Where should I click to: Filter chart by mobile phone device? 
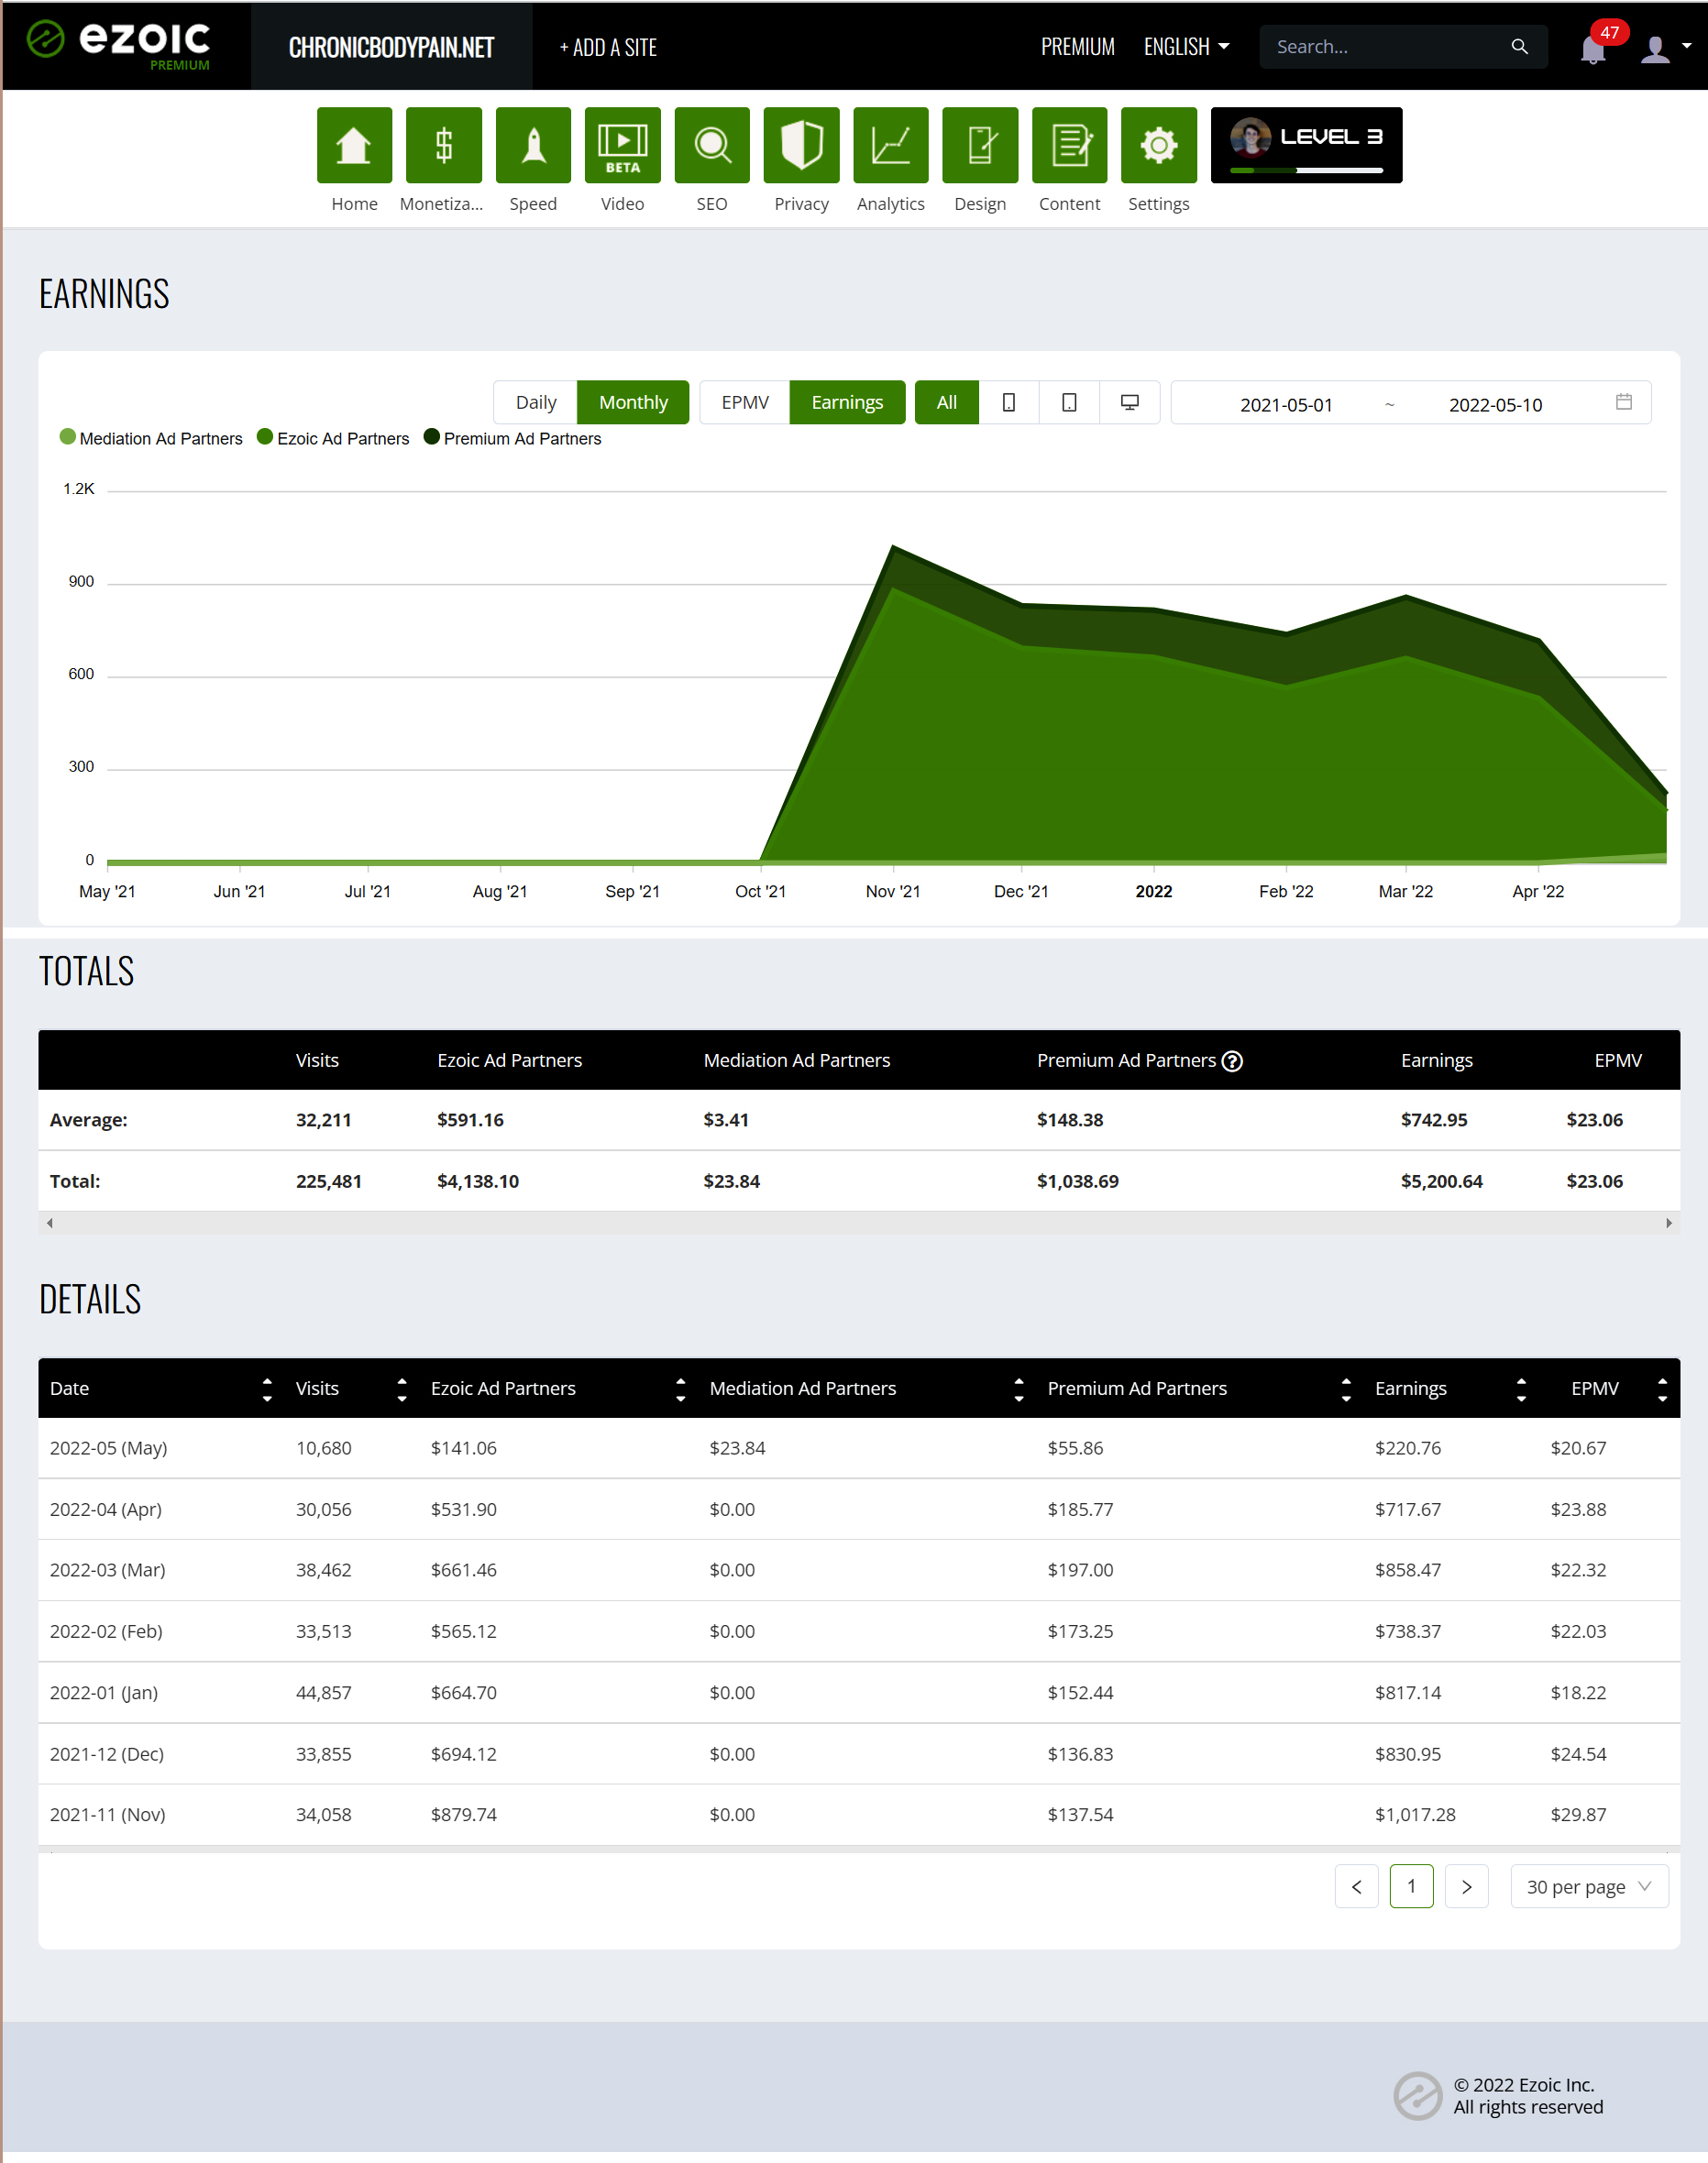1009,403
